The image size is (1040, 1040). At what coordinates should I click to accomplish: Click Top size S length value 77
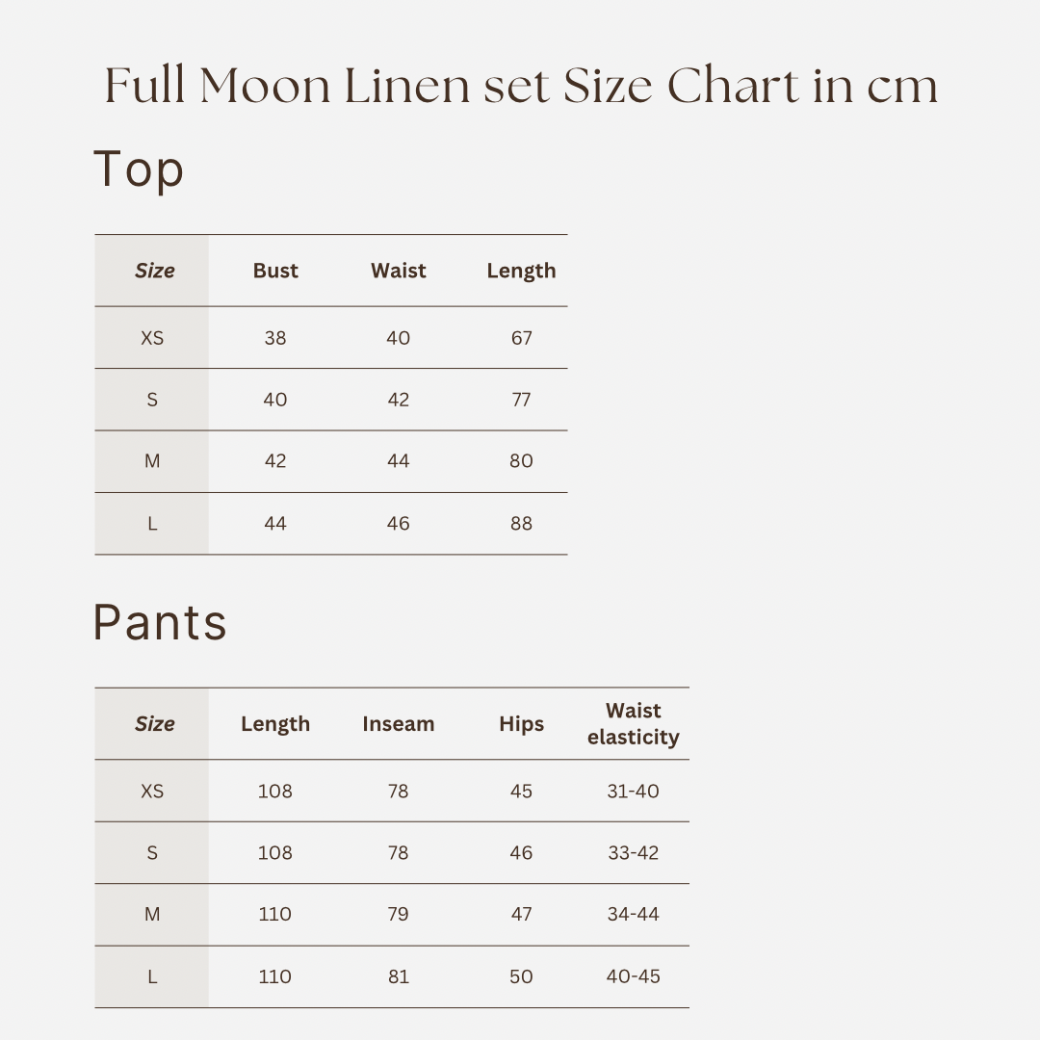click(x=521, y=400)
